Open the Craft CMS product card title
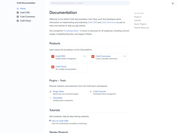 60,56
